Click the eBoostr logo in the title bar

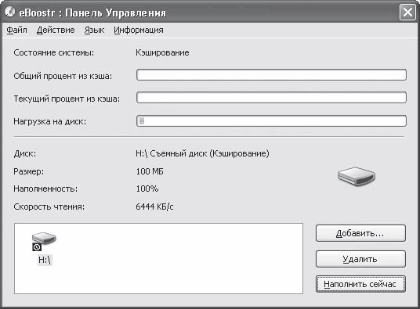click(x=10, y=12)
